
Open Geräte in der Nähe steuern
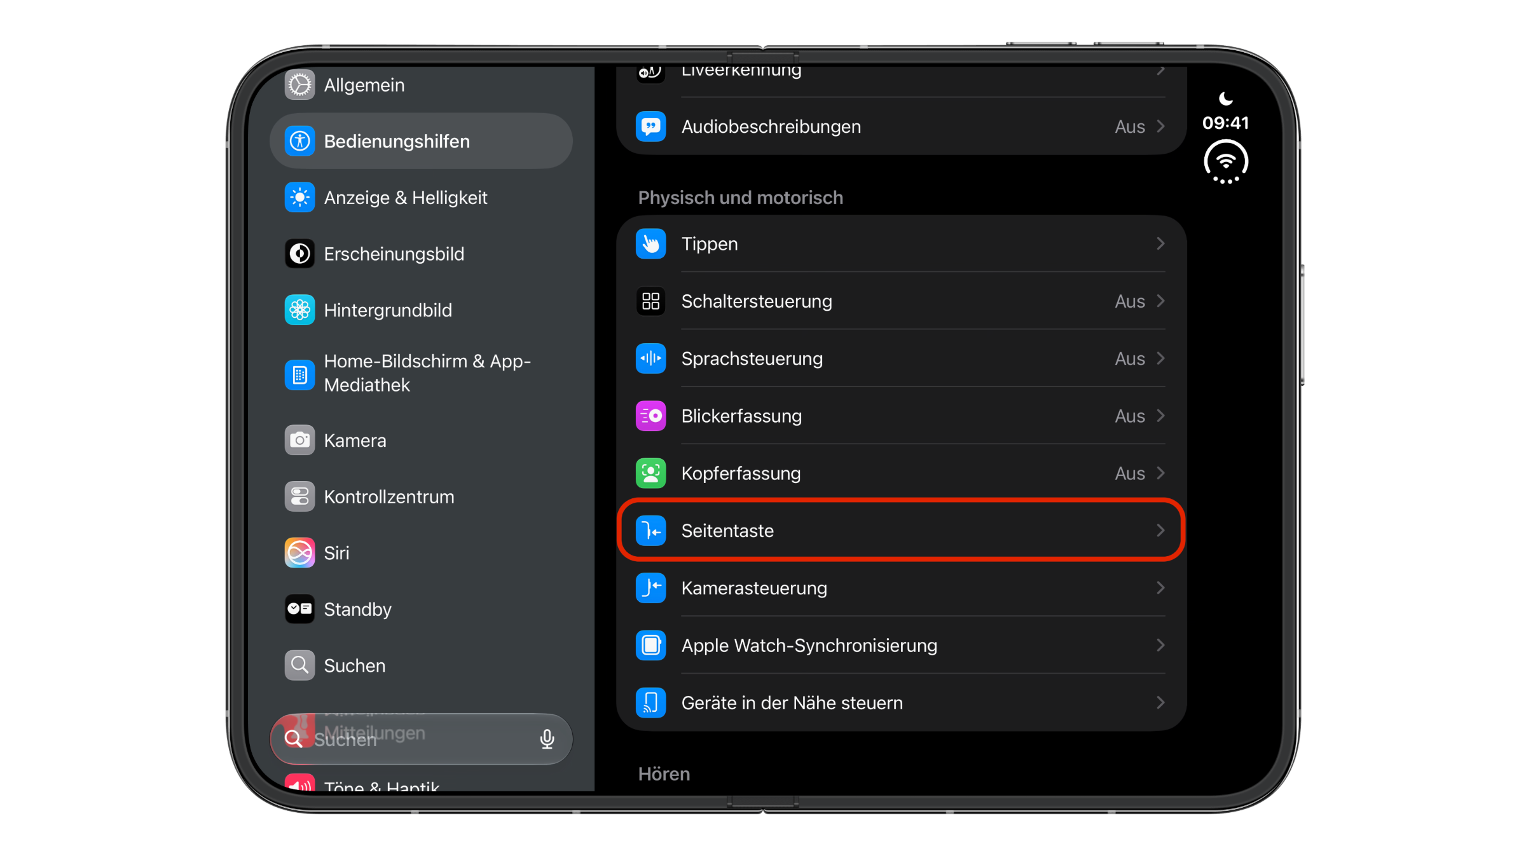[901, 703]
